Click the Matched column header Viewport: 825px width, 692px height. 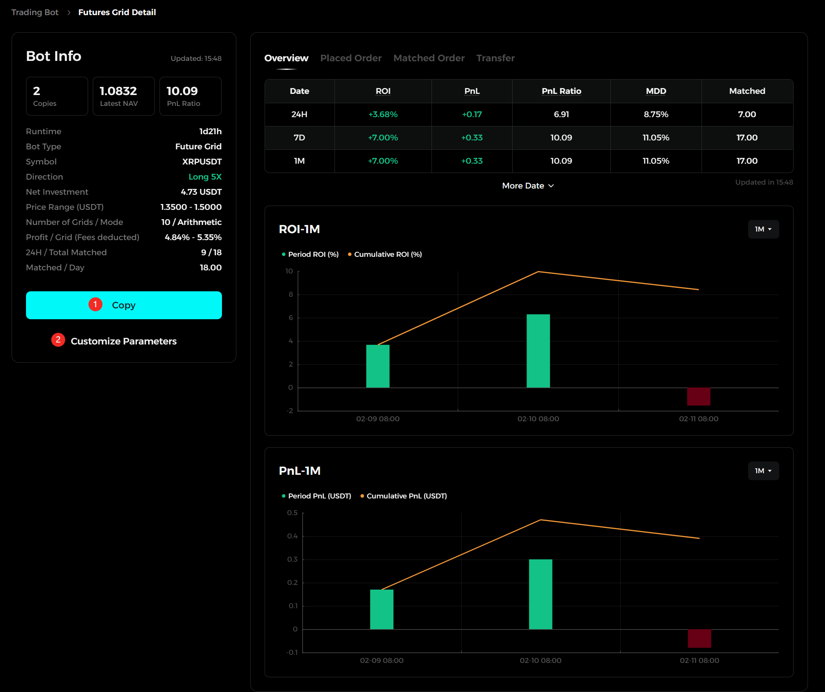[x=747, y=91]
